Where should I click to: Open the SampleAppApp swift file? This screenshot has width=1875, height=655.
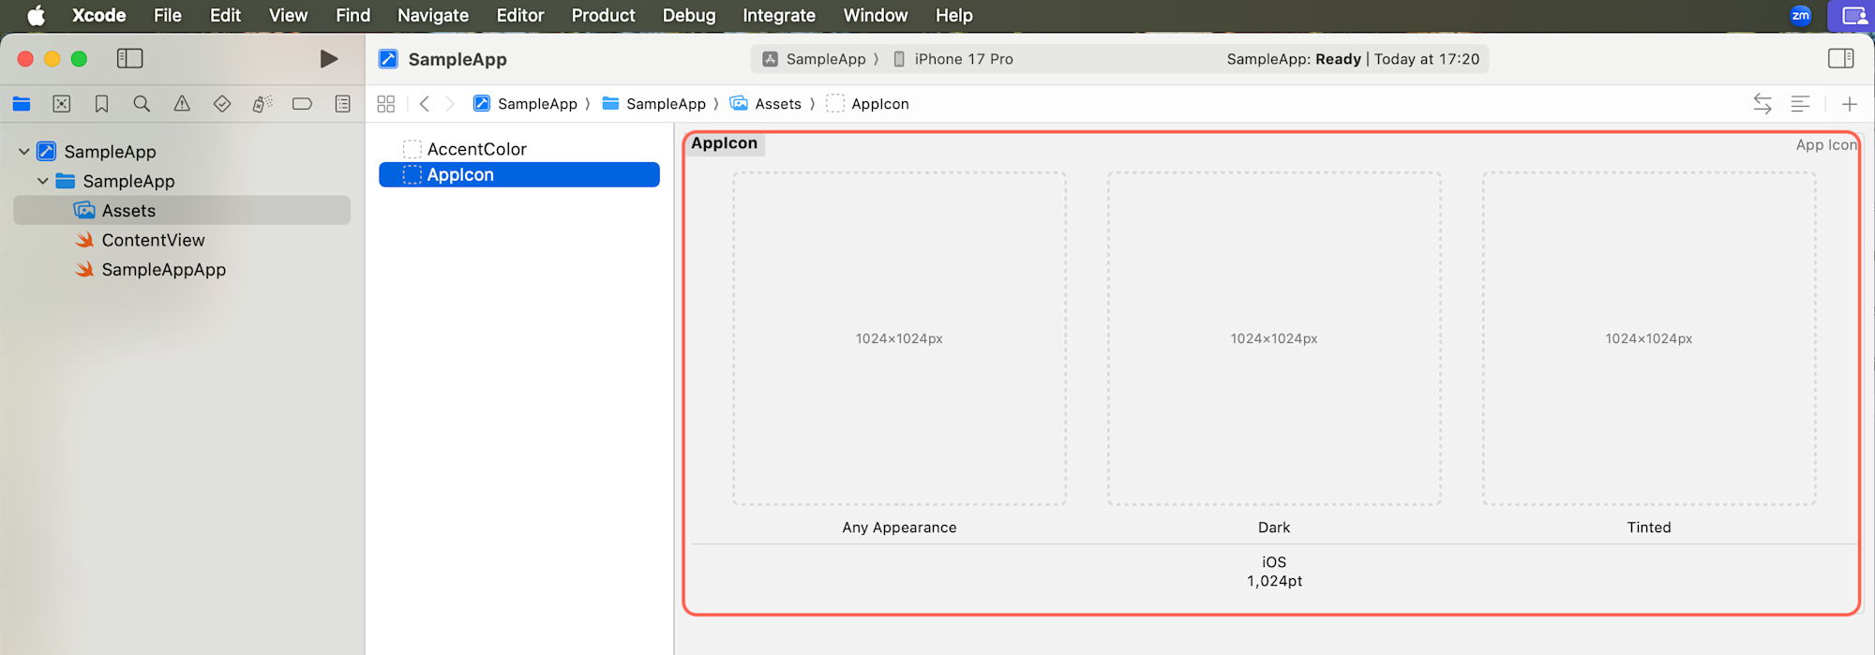(163, 270)
